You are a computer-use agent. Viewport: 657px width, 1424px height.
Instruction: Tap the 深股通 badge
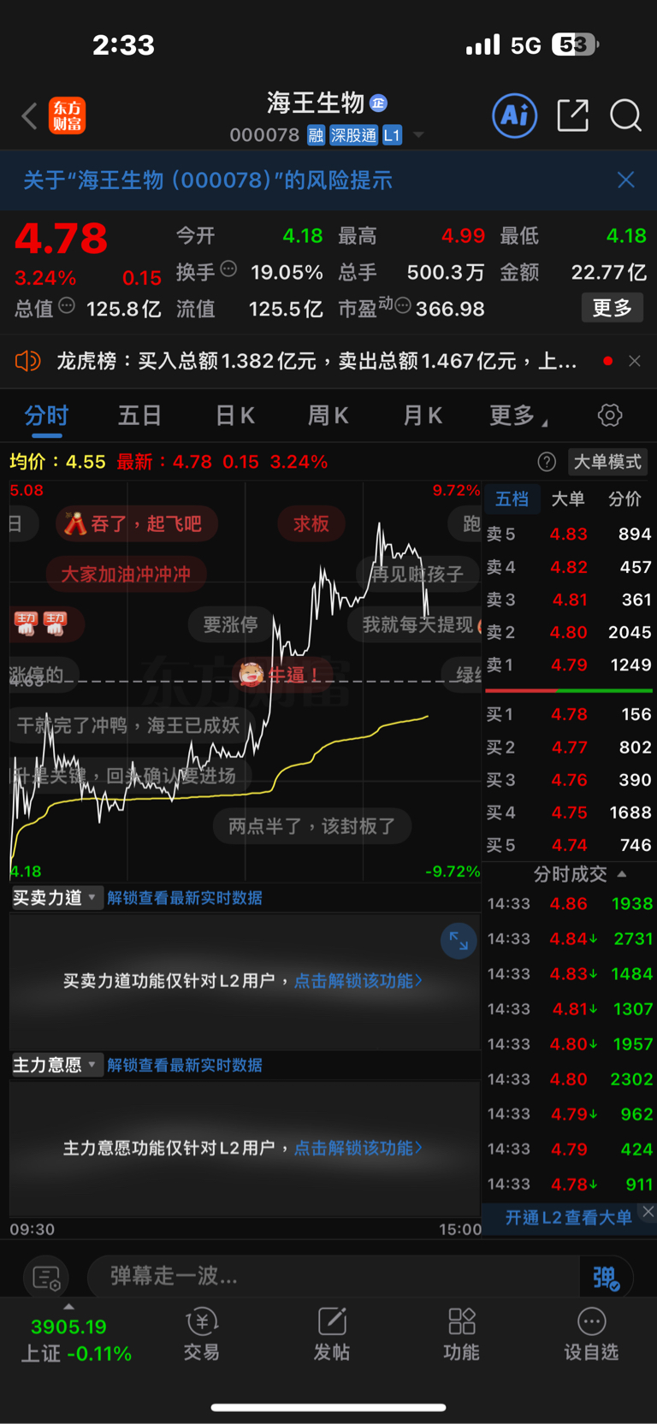tap(353, 135)
